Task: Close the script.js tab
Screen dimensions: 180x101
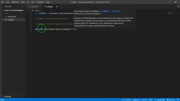Action: tap(57, 7)
